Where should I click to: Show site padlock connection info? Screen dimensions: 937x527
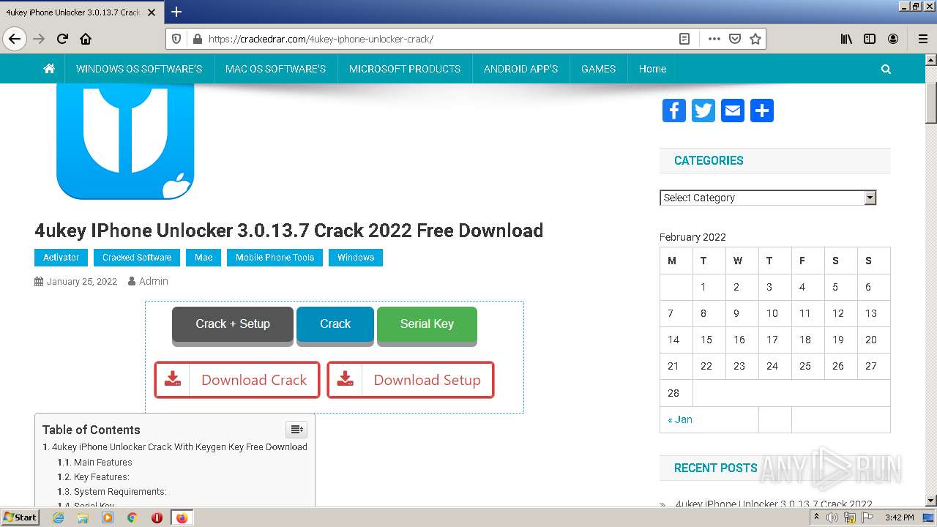(196, 39)
